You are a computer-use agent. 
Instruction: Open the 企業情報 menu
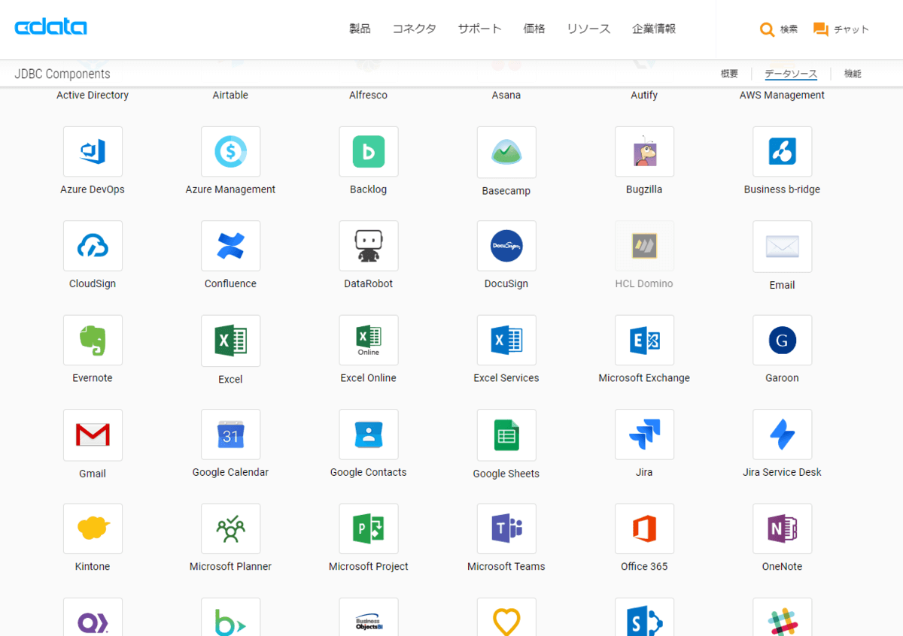coord(654,29)
